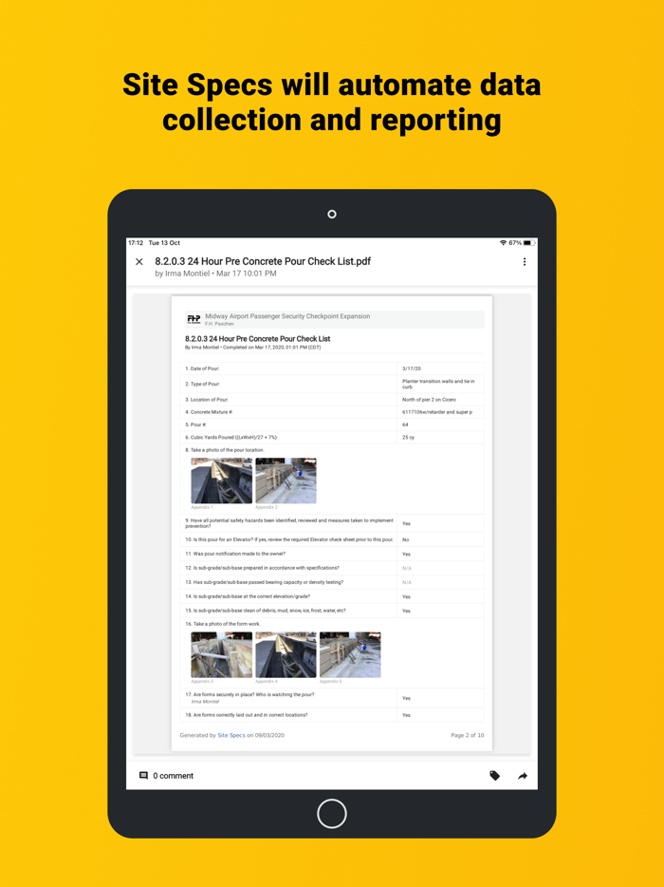Select the '3. Location of Pour:' row
The width and height of the screenshot is (664, 887).
coord(332,400)
